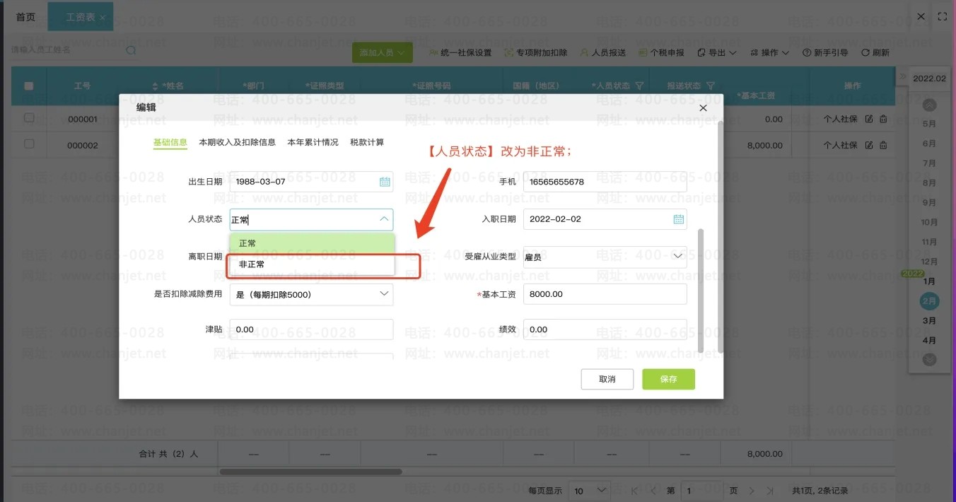Viewport: 956px width, 502px height.
Task: Expand the 添加人员 dropdown button
Action: pyautogui.click(x=383, y=53)
